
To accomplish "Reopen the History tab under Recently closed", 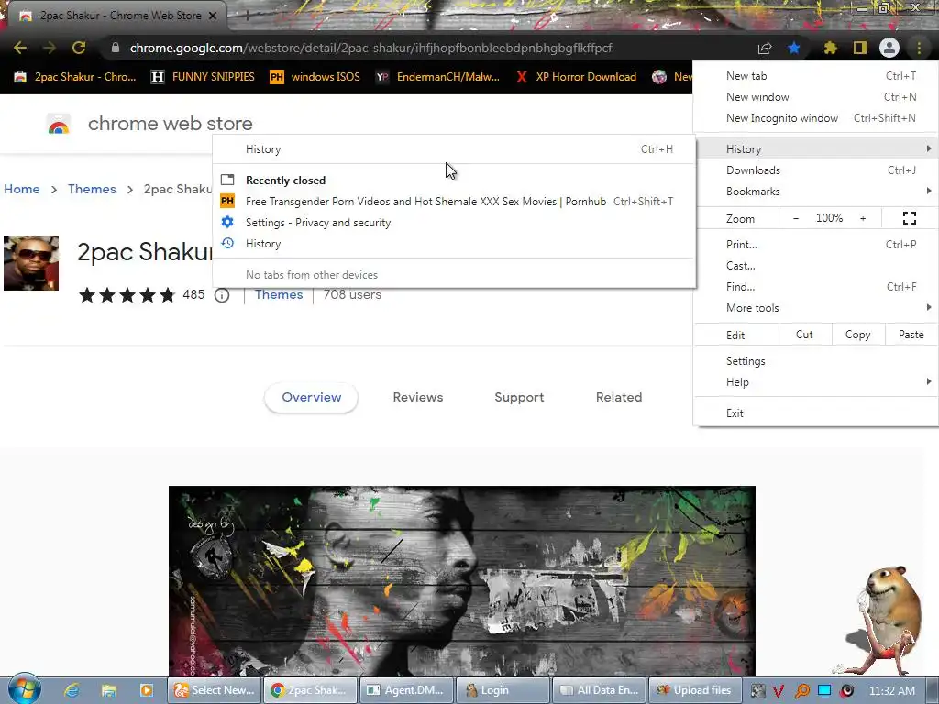I will 454,244.
